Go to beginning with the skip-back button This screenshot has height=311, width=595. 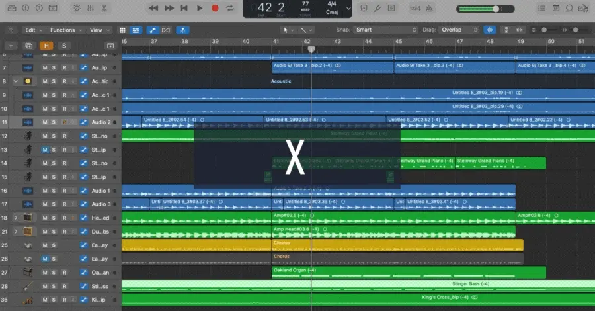(184, 8)
